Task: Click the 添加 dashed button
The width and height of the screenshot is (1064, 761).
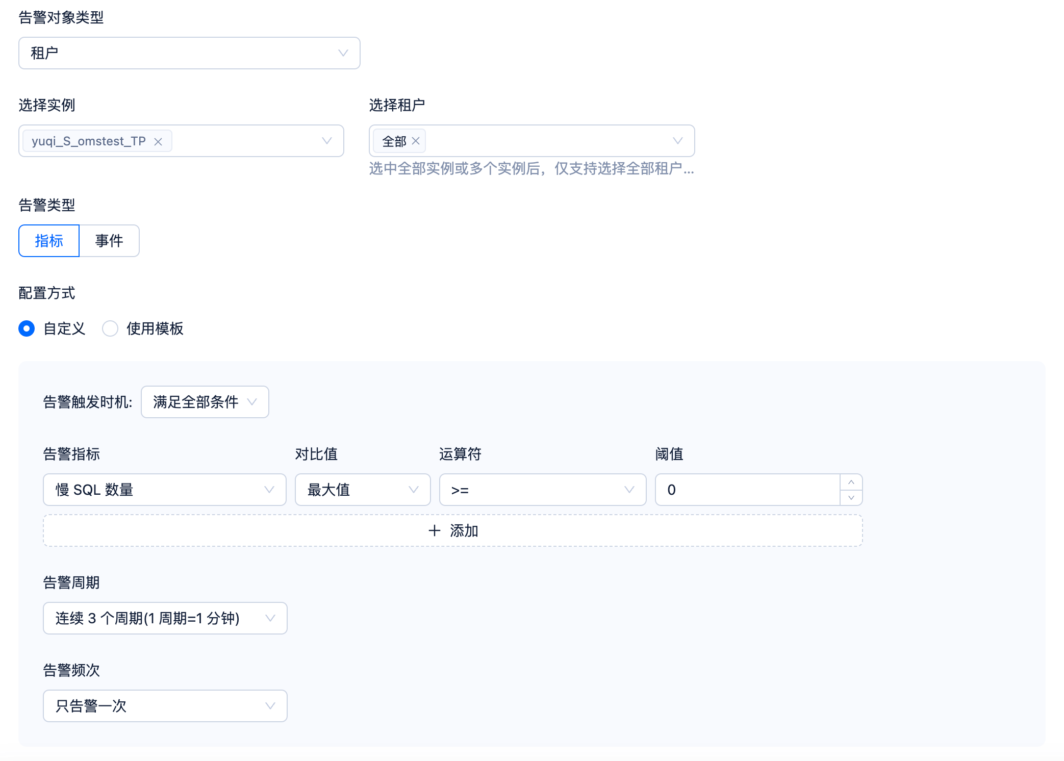Action: click(x=463, y=530)
